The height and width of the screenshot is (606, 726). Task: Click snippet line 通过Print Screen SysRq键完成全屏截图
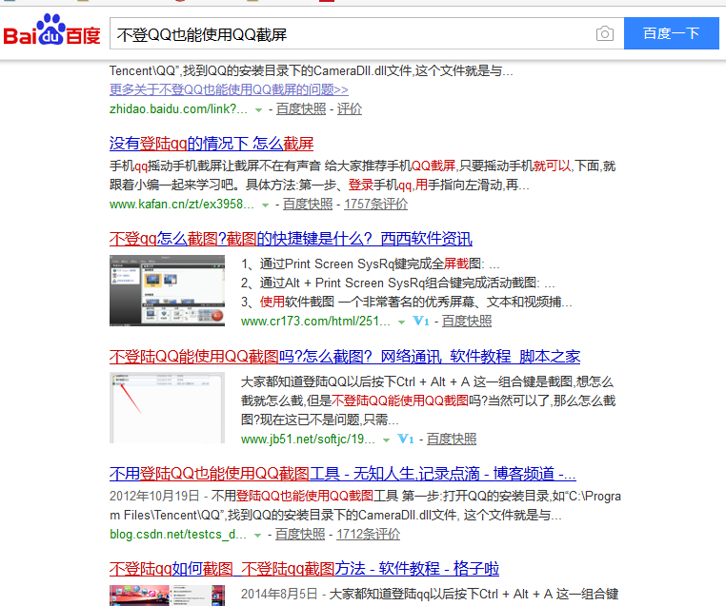click(371, 264)
